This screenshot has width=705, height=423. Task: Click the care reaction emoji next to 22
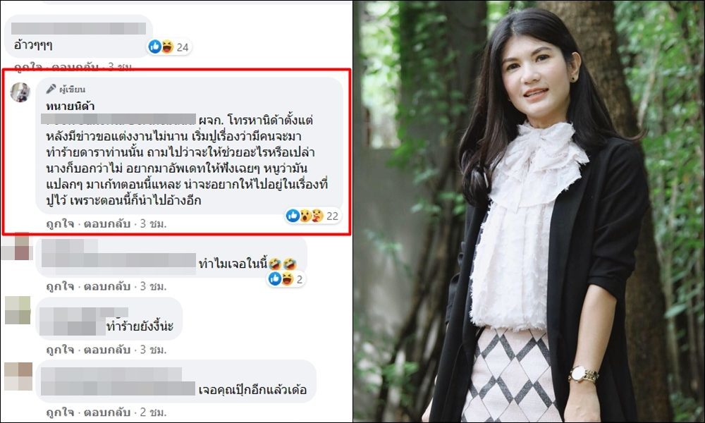click(317, 216)
